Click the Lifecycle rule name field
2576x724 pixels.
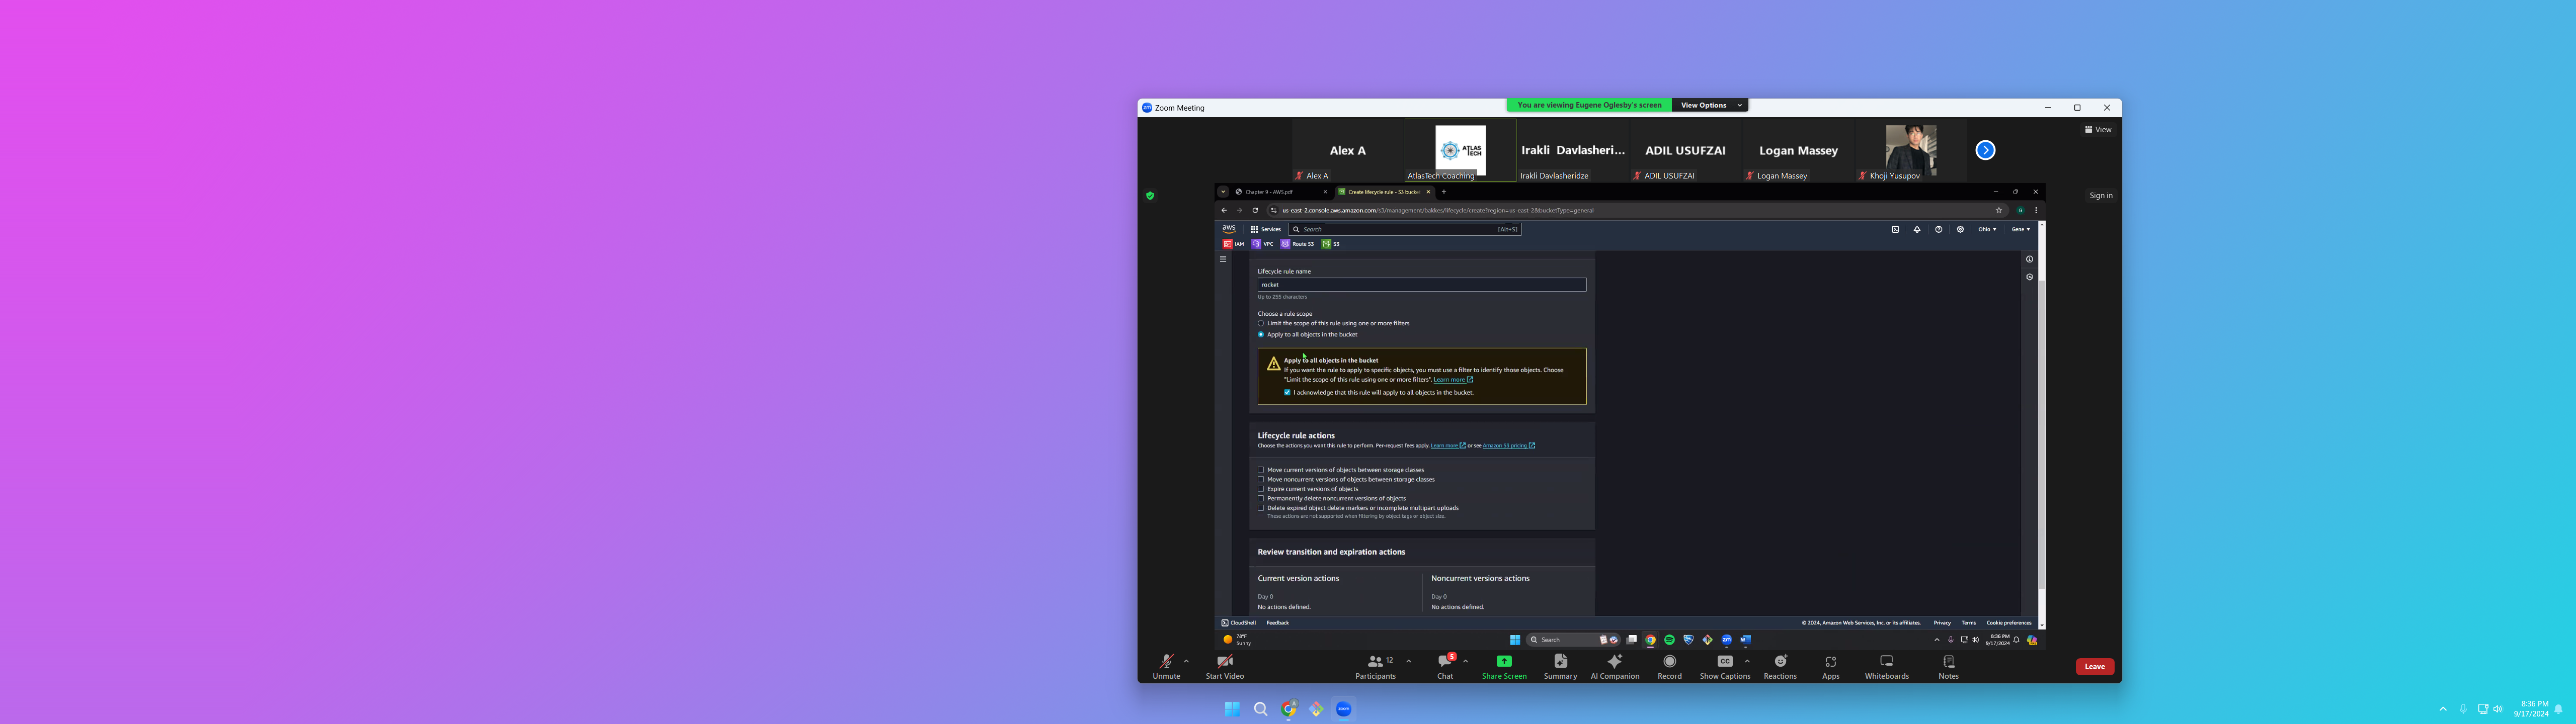pos(1421,285)
